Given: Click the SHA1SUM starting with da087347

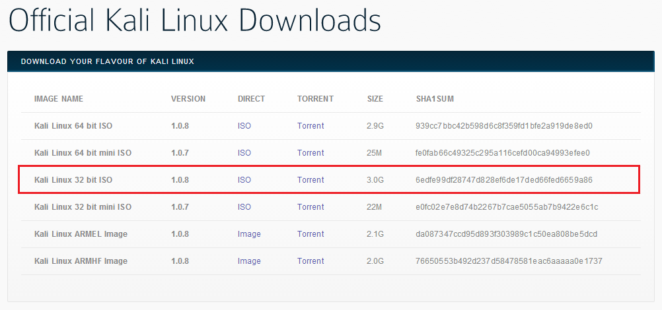Looking at the screenshot, I should coord(506,233).
